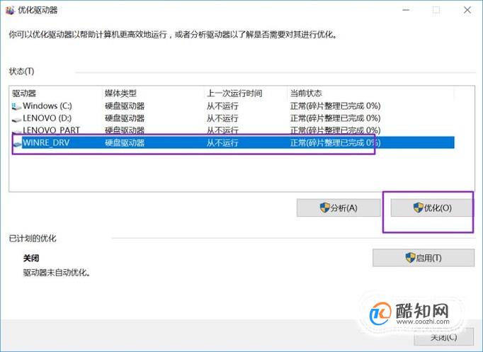
Task: Click the status cell in the LENOVO (D:) row
Action: 335,118
